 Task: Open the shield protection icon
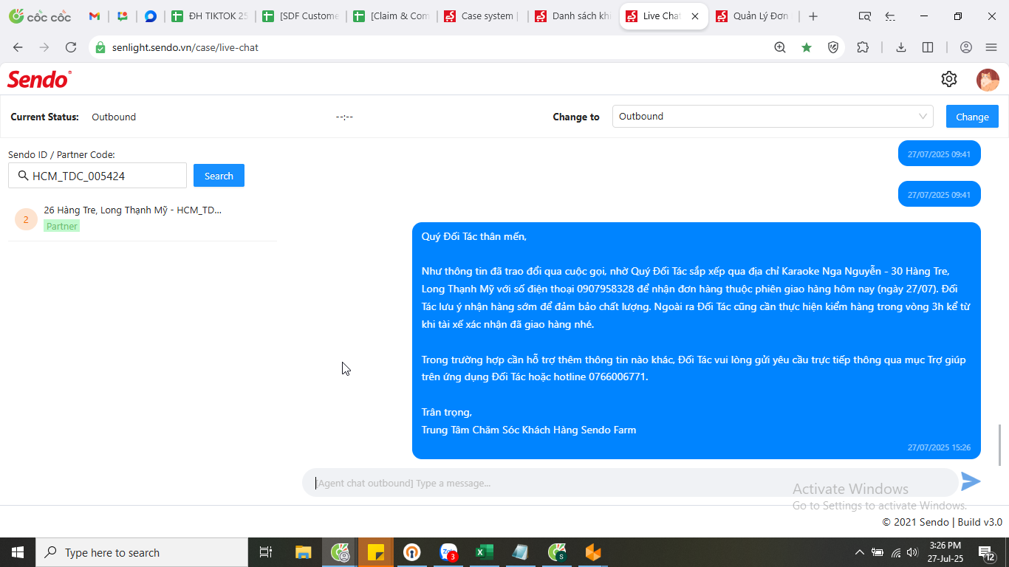(833, 47)
